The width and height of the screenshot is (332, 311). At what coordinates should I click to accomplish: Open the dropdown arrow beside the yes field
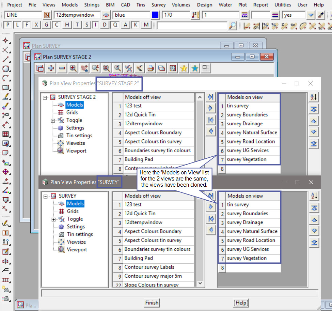pyautogui.click(x=311, y=15)
